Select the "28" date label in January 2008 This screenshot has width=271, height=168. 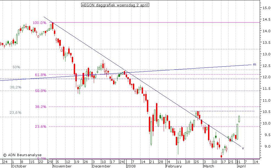[x=161, y=162]
